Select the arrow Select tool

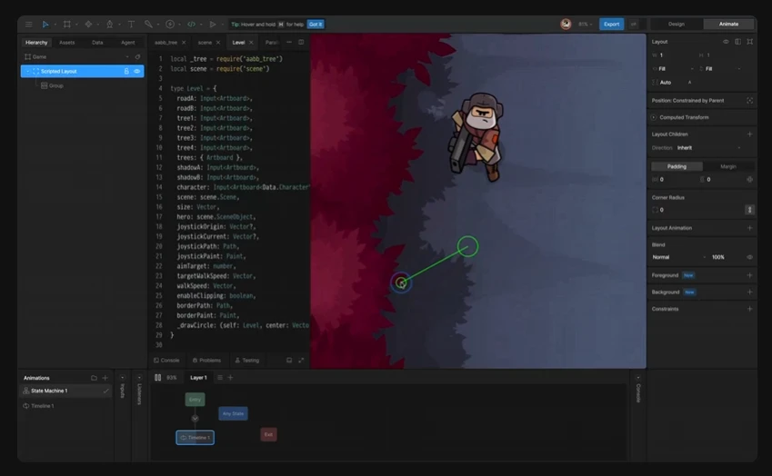pyautogui.click(x=45, y=25)
